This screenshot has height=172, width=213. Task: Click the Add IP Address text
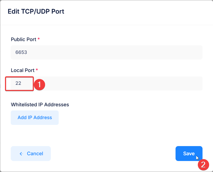(35, 118)
